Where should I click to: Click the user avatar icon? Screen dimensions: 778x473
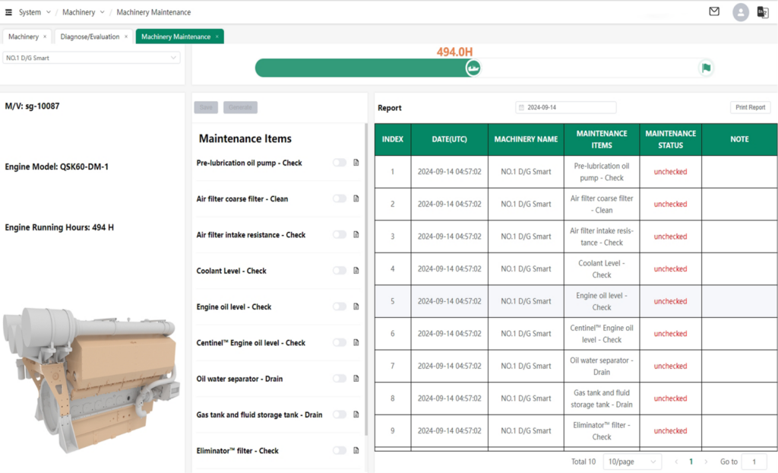[x=740, y=12]
